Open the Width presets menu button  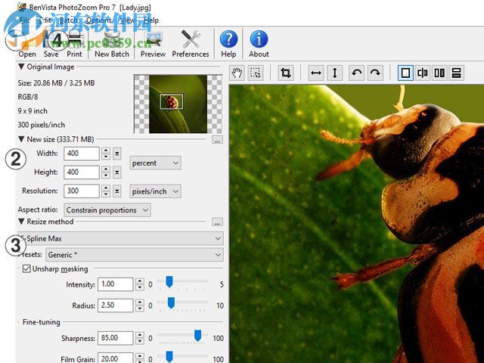(x=117, y=154)
